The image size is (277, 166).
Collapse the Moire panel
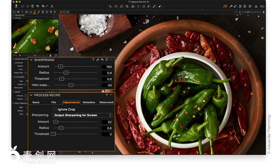pyautogui.click(x=13, y=92)
